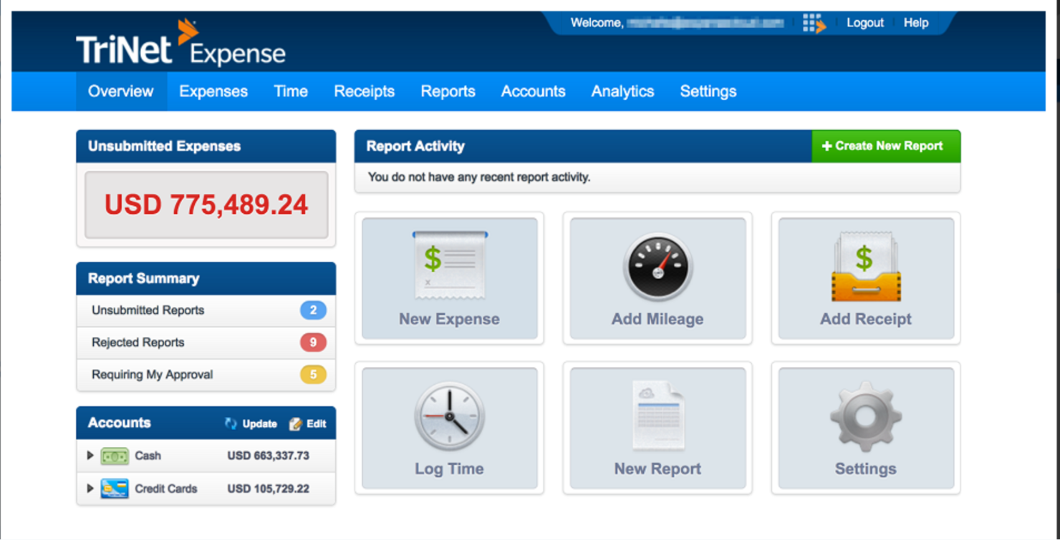Click the Report Summary panel header

tap(206, 278)
